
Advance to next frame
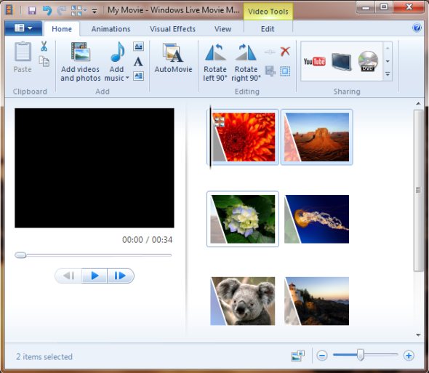click(121, 276)
